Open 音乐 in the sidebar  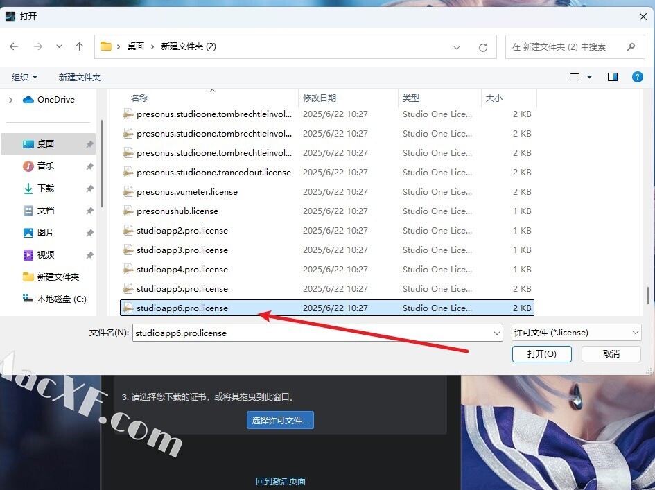[x=45, y=166]
